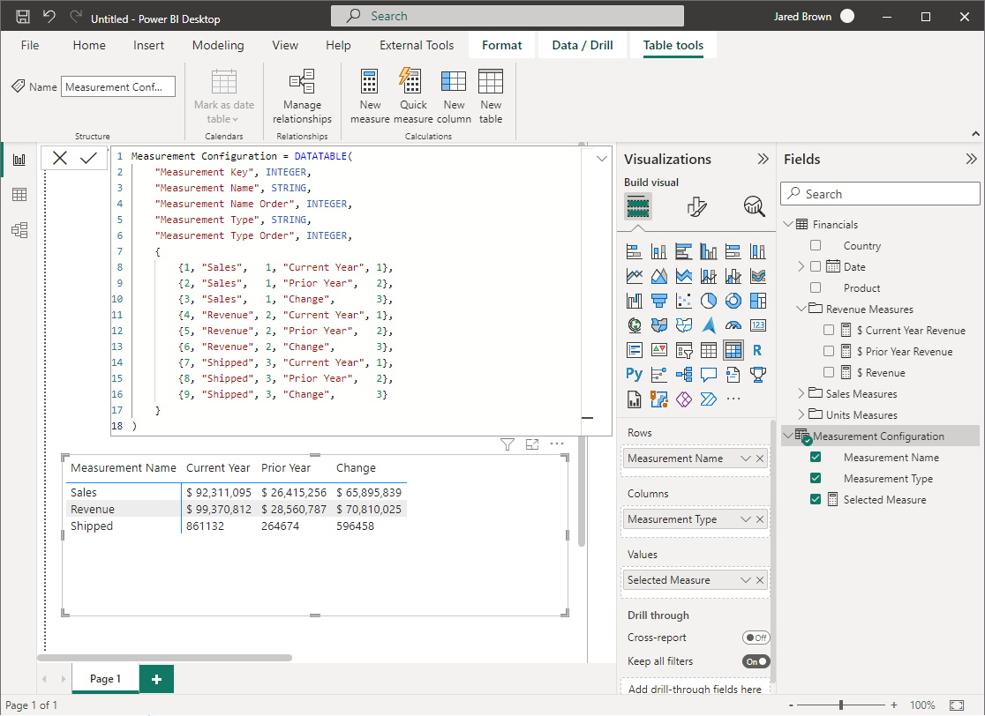
Task: Switch to the Modeling ribbon tab
Action: pyautogui.click(x=217, y=45)
